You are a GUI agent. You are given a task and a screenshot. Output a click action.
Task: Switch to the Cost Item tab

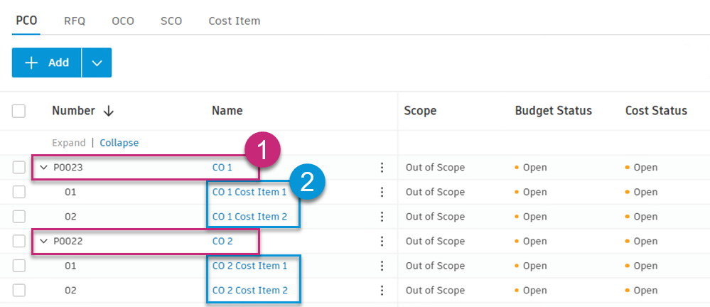tap(234, 21)
